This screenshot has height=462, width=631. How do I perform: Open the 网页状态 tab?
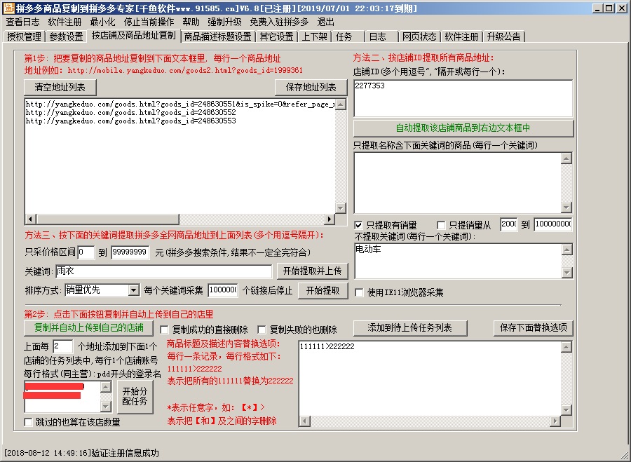coord(419,36)
